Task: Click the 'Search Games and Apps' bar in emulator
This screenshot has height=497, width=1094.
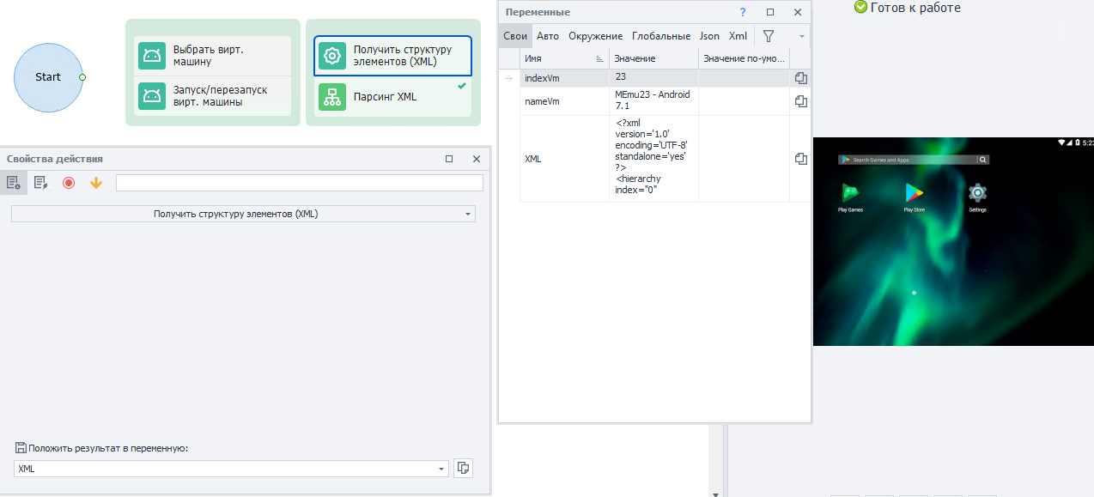Action: point(914,160)
